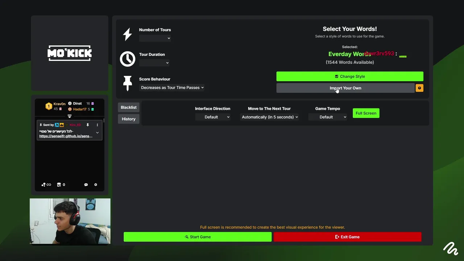Click the silver rank 2 badge for Dinst
Screen dimensions: 464x261
pos(70,103)
